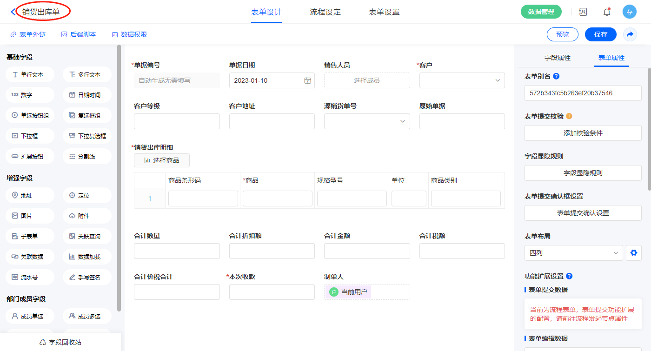Click the 添加校验条件 button
651x351 pixels.
583,133
